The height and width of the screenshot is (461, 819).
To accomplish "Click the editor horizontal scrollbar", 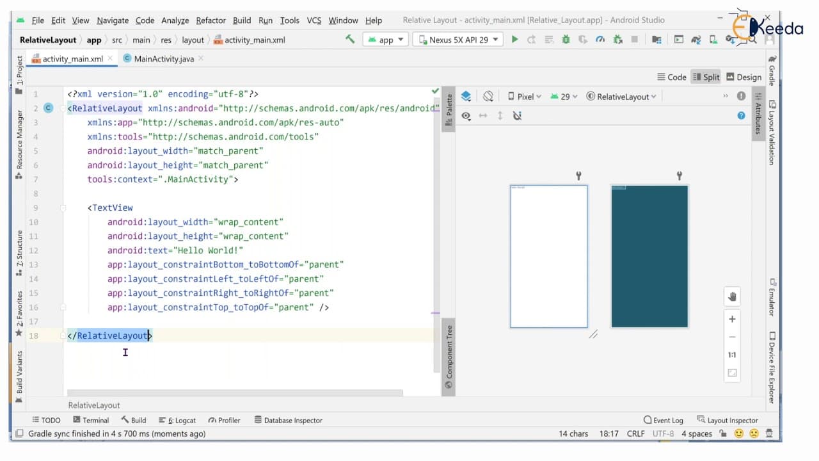I will coord(235,393).
